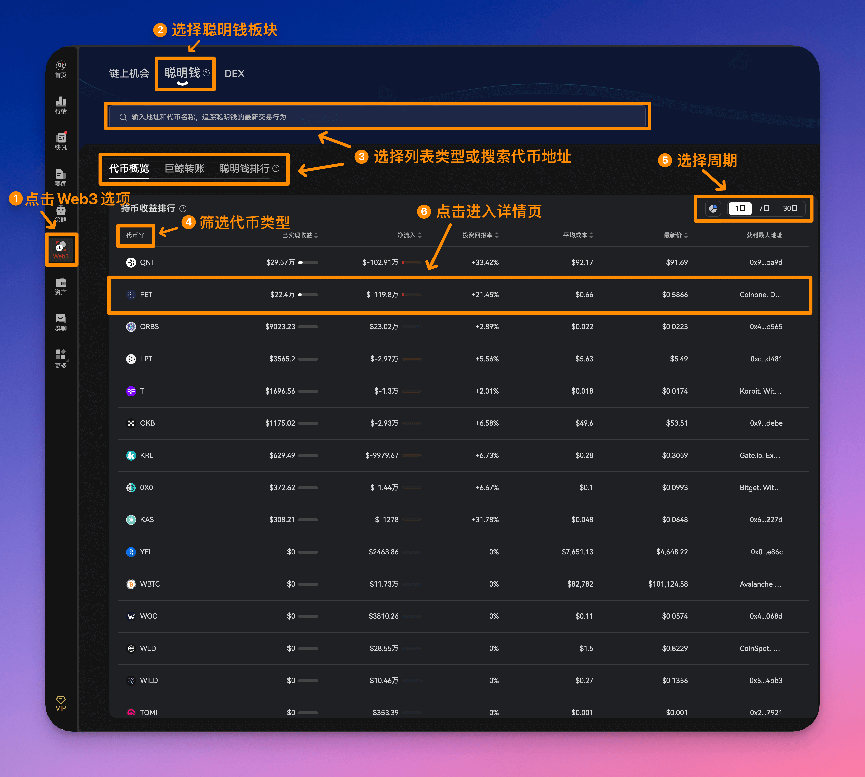Click the QNT token logo

click(131, 262)
